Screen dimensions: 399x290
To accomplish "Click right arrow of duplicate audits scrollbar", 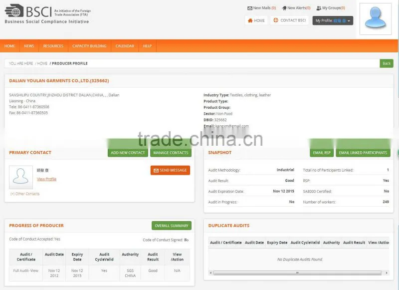I will point(387,273).
